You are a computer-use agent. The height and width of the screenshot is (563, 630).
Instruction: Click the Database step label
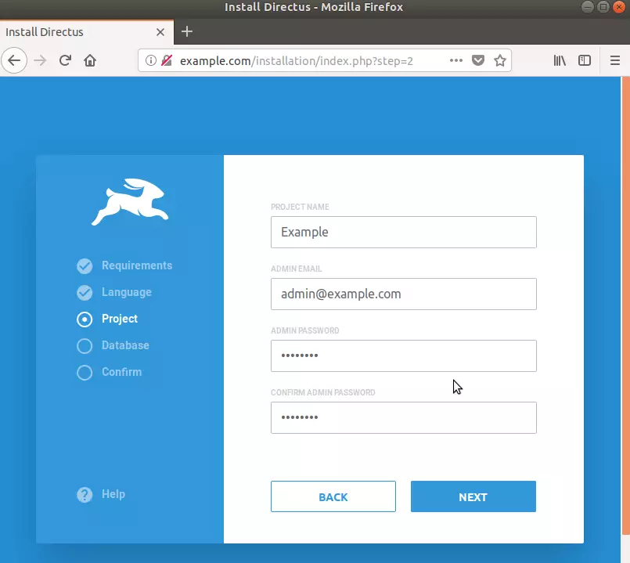click(125, 345)
